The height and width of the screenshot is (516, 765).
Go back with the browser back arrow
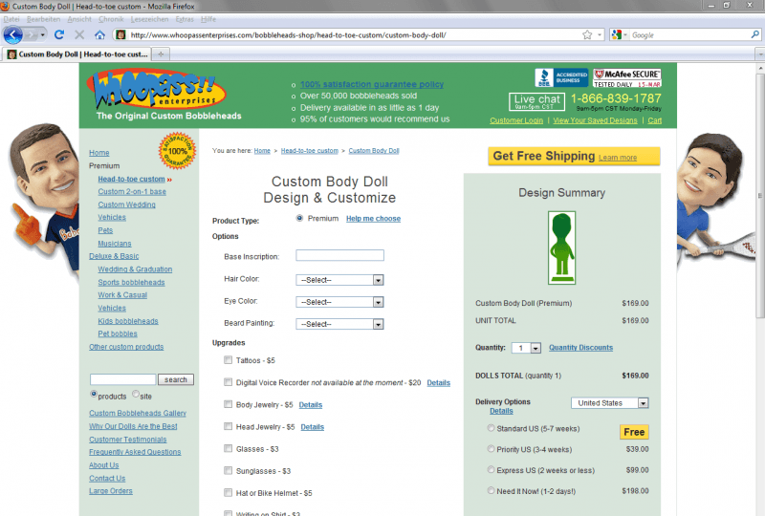pos(13,35)
